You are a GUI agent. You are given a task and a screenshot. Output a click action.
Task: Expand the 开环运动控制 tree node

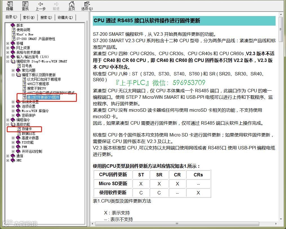(x=13, y=152)
